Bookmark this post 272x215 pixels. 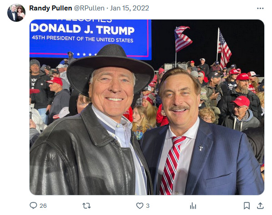(247, 205)
